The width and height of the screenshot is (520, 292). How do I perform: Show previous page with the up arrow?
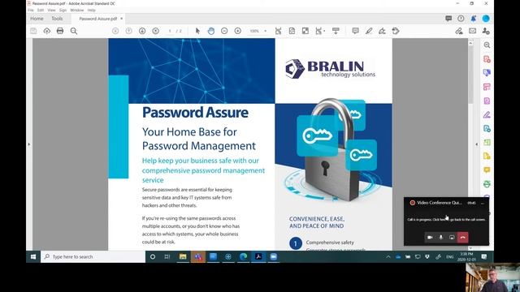[x=128, y=31]
